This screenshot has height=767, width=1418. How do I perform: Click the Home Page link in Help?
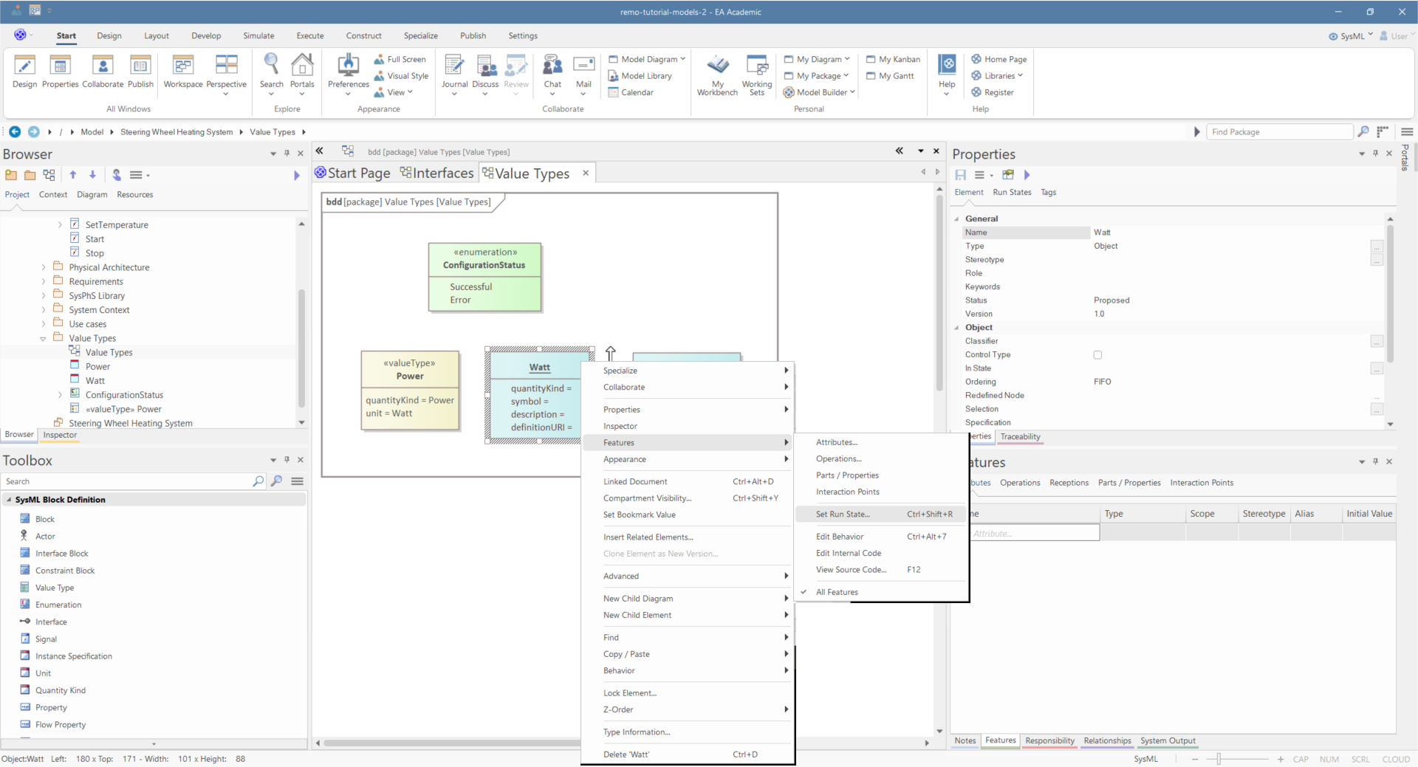pyautogui.click(x=1004, y=59)
